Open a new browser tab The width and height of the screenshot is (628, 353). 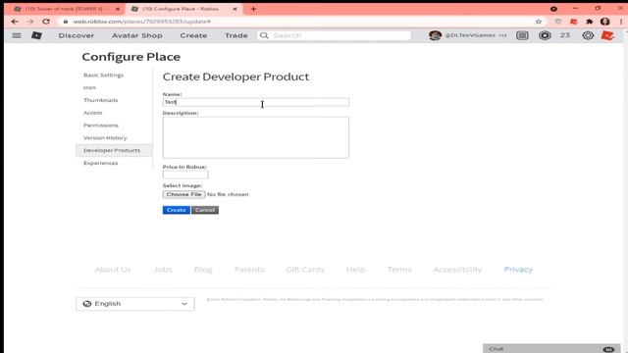(253, 9)
